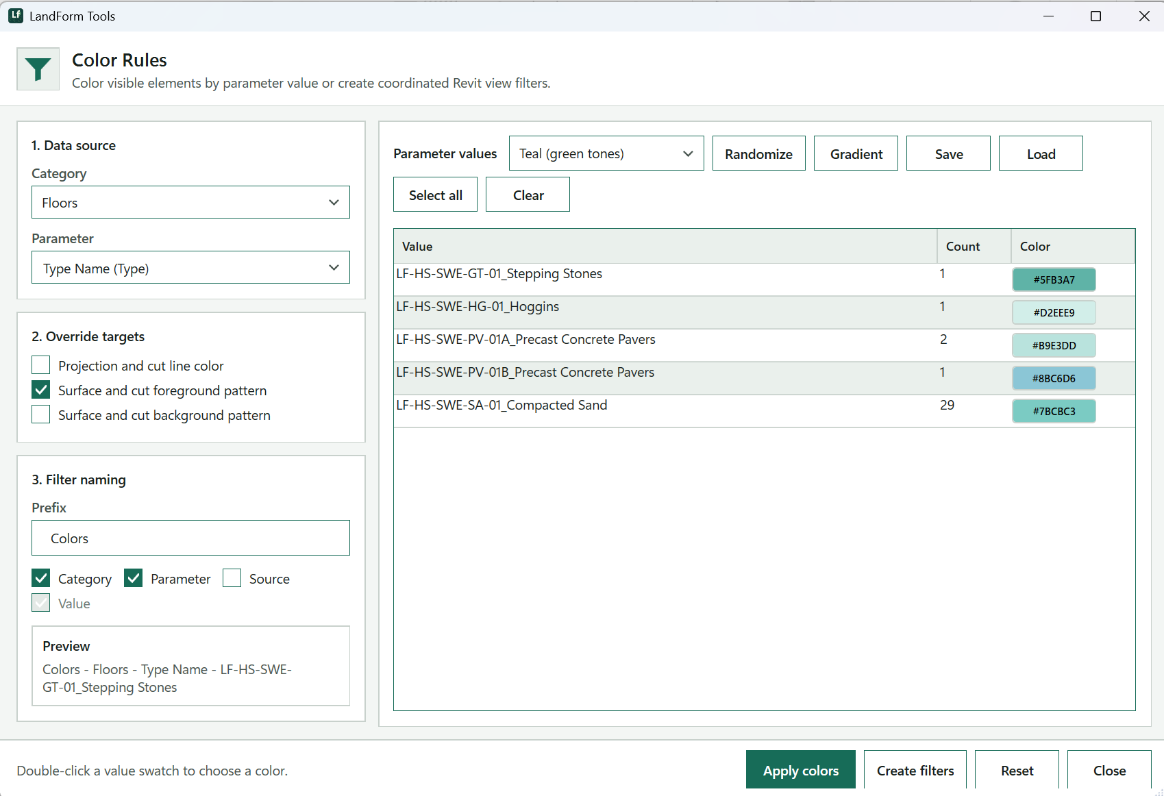Select the #5FB3A7 color swatch
The image size is (1164, 796).
[x=1054, y=279]
